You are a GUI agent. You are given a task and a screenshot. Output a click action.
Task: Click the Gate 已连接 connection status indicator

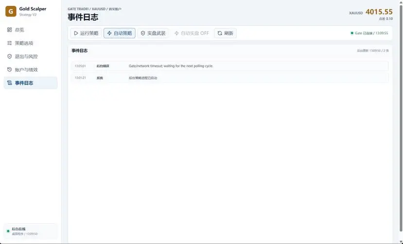(369, 33)
